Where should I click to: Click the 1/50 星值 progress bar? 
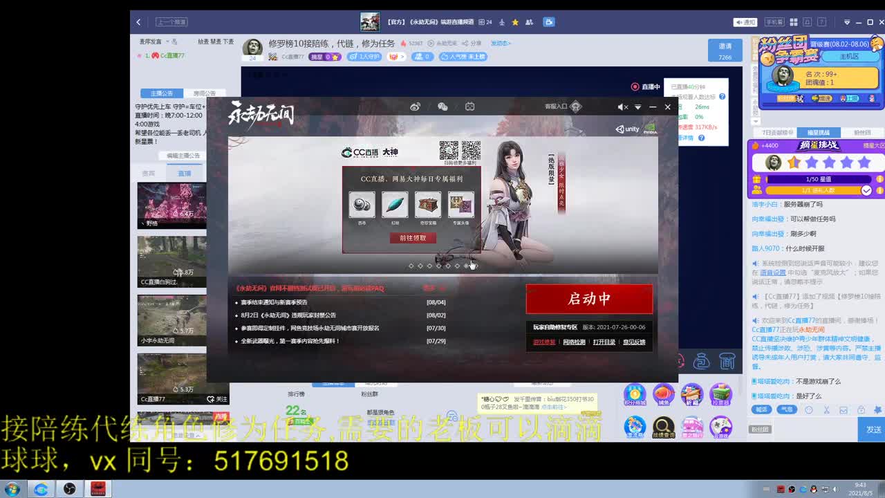click(819, 179)
